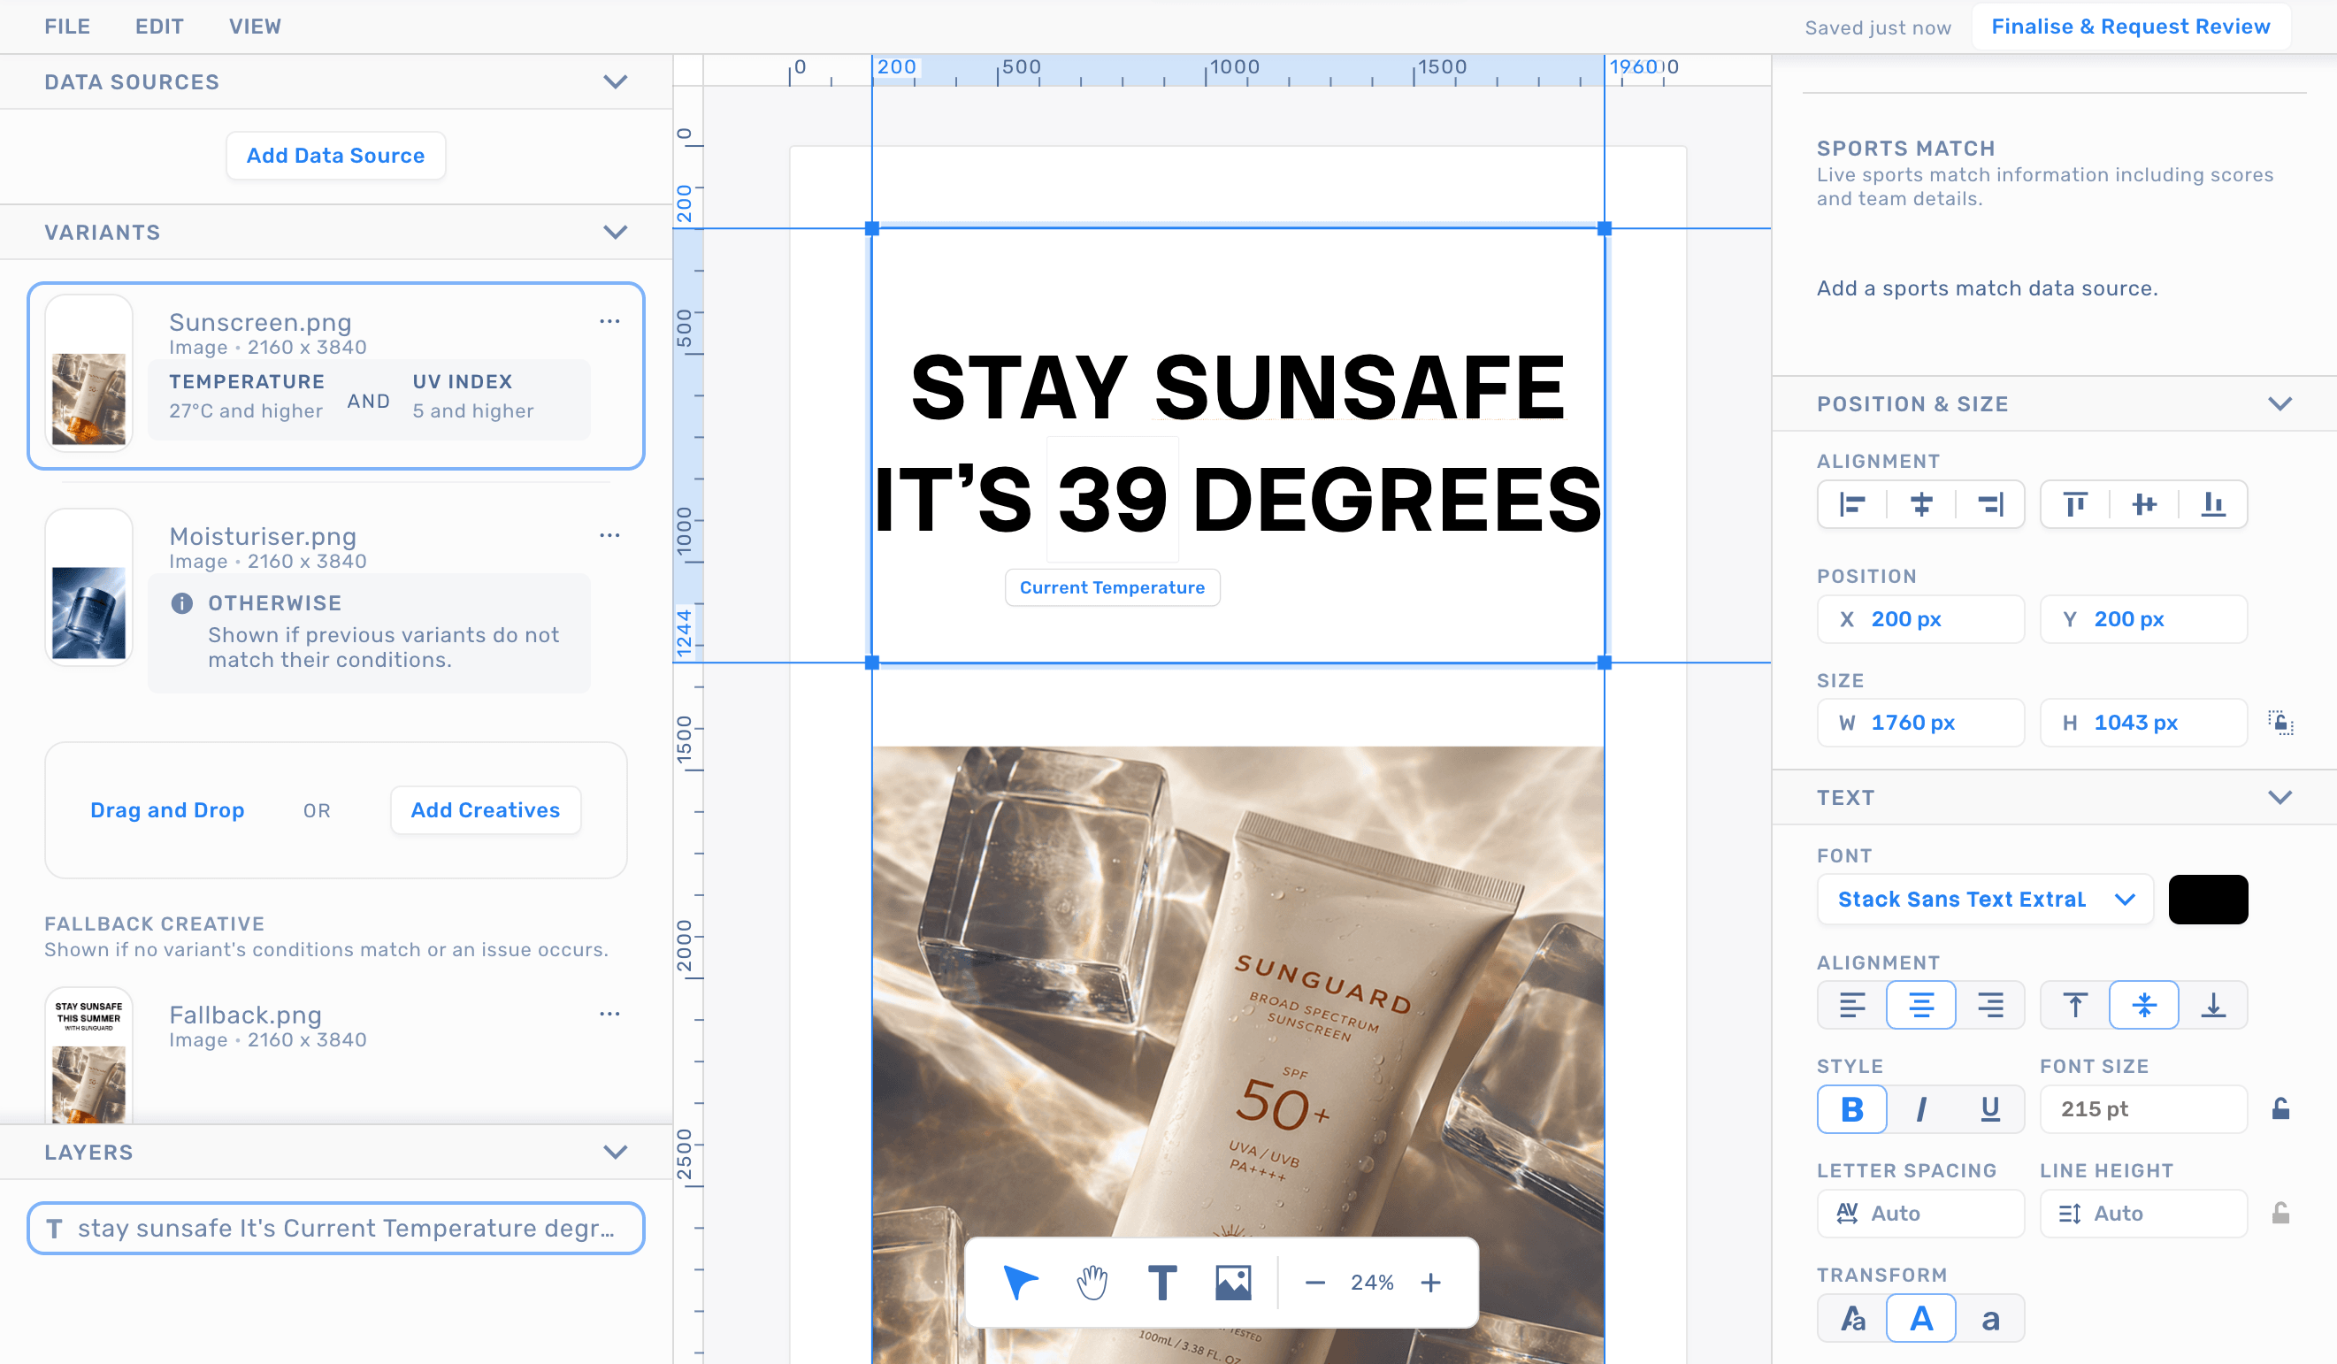Edit the Y position field
Image resolution: width=2337 pixels, height=1364 pixels.
(x=2144, y=619)
